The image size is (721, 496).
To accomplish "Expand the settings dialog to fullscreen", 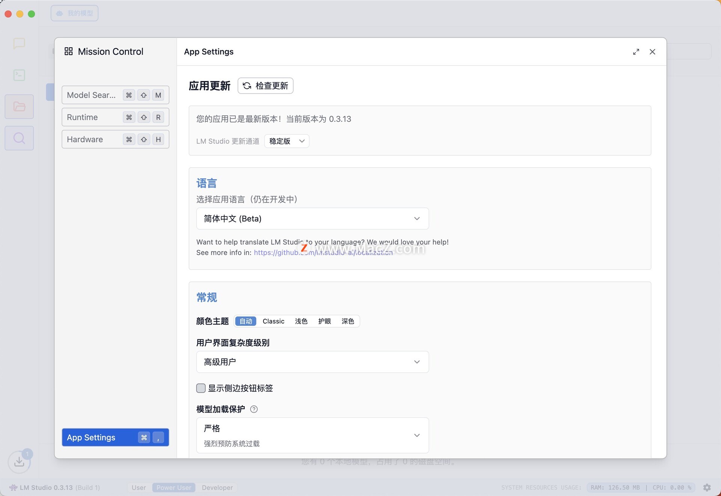I will click(636, 52).
